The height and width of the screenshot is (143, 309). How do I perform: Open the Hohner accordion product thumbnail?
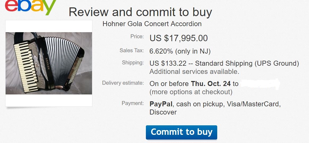[49, 63]
